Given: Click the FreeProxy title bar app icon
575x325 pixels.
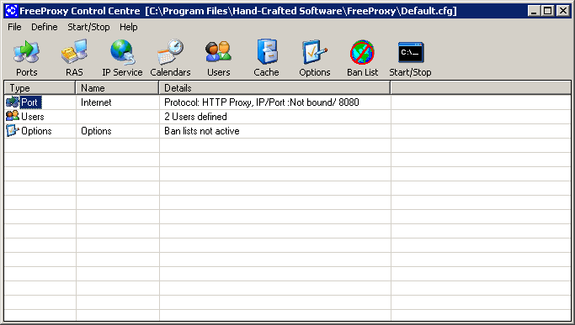Looking at the screenshot, I should pos(11,11).
